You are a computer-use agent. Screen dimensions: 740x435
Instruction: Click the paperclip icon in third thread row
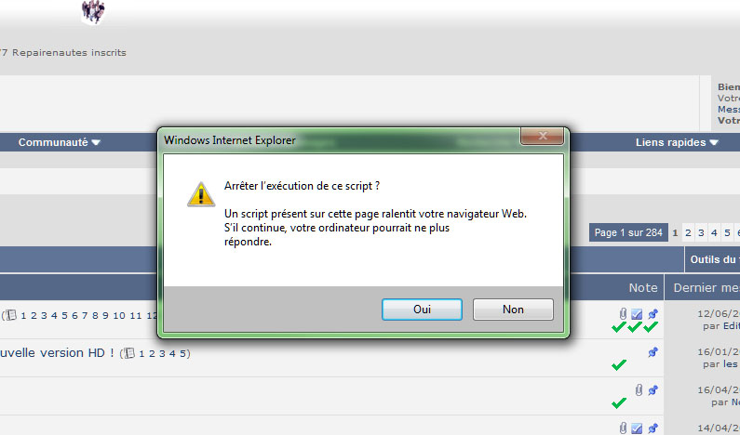point(639,390)
